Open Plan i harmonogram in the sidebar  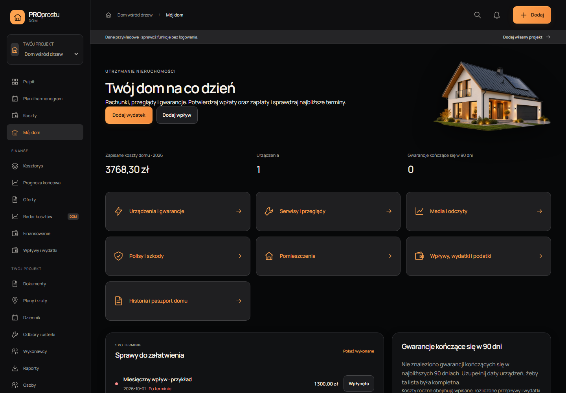(x=45, y=99)
